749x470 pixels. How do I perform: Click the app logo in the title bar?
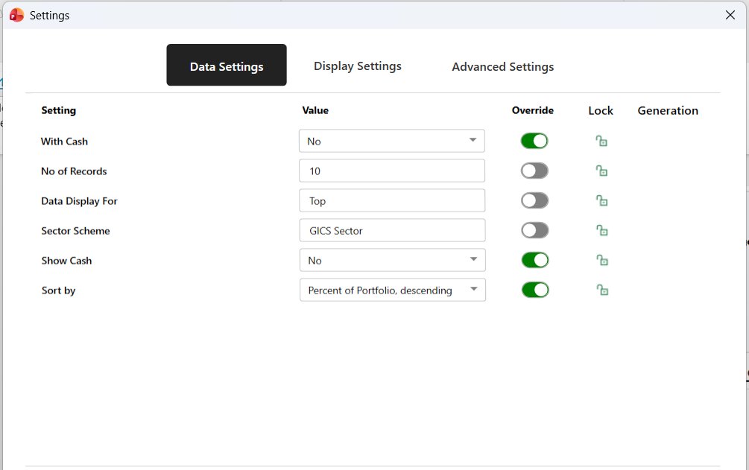(16, 15)
